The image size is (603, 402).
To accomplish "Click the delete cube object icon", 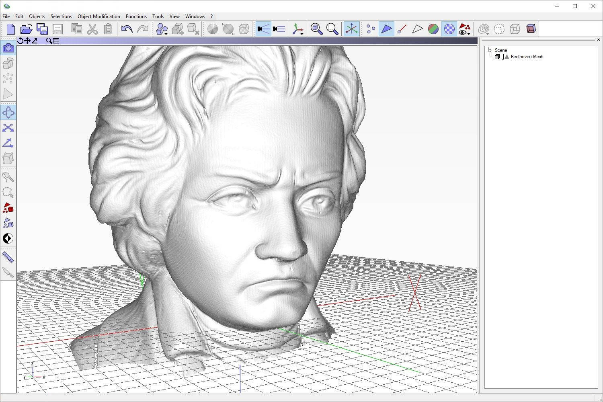I will tap(193, 29).
